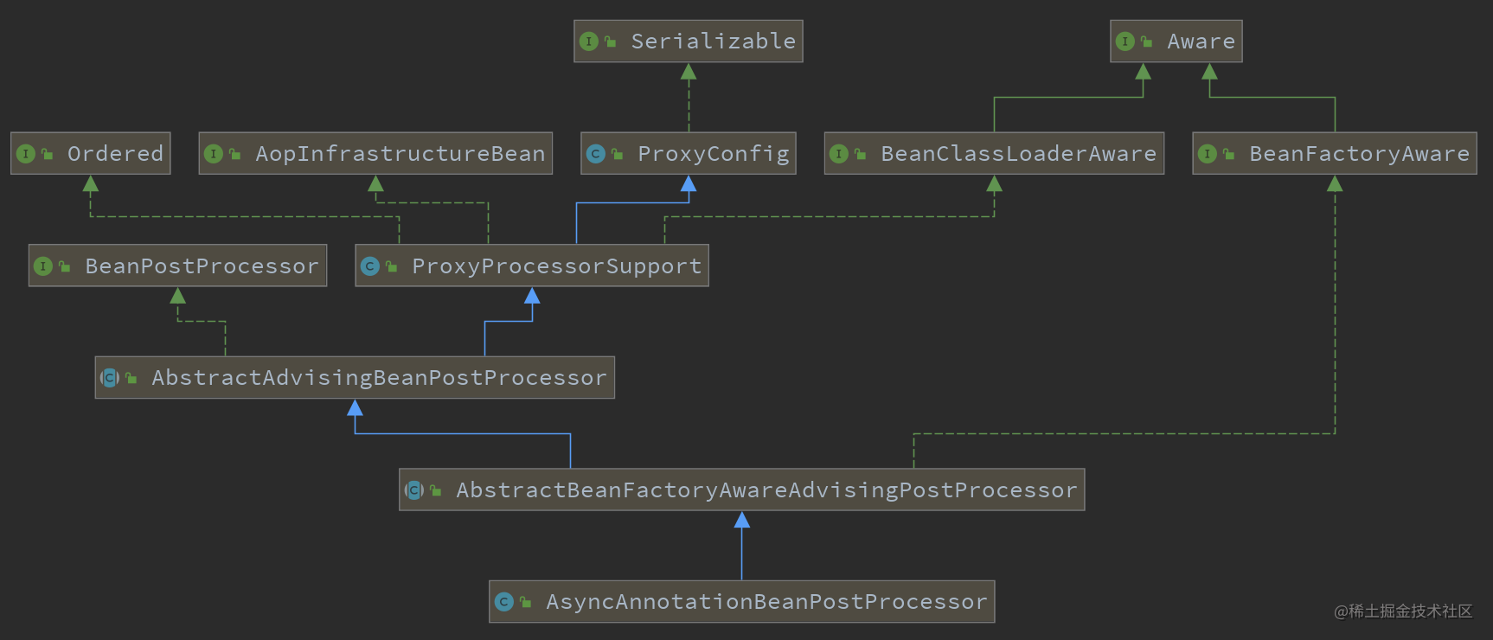The image size is (1493, 640).
Task: Click the blue inheritance arrow into ProxyConfig
Action: click(689, 183)
